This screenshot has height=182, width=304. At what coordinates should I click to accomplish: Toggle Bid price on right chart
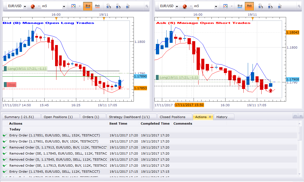pos(240,6)
